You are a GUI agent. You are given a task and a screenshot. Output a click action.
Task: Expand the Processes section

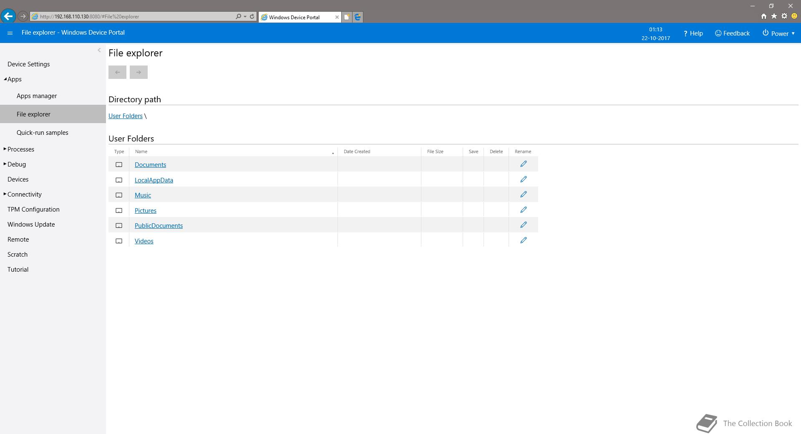[5, 149]
